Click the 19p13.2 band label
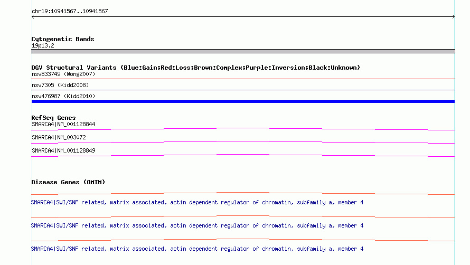Viewport: 470px width, 265px height. [43, 45]
